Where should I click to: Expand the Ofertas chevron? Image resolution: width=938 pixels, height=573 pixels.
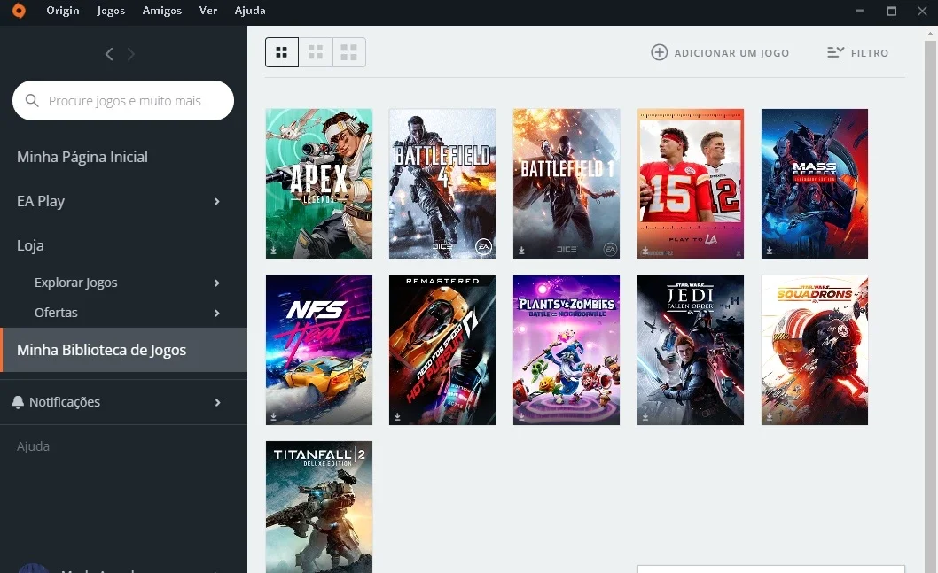pos(217,313)
